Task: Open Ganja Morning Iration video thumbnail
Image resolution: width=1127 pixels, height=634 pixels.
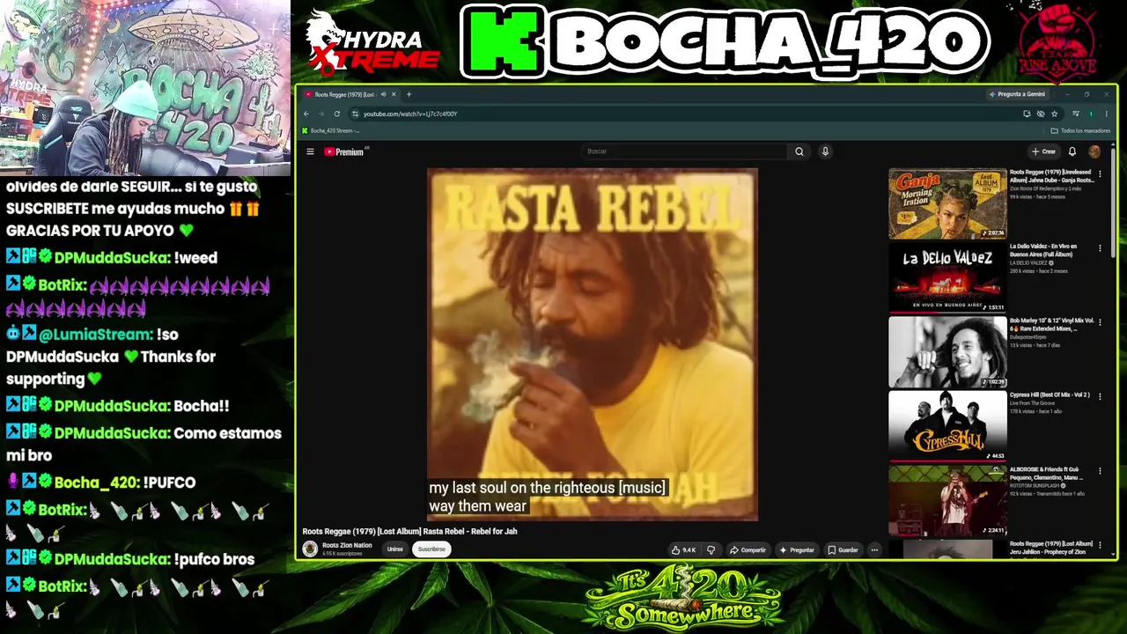Action: click(947, 203)
